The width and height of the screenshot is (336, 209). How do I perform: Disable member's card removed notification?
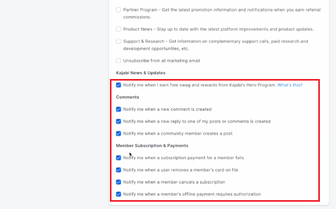pos(118,170)
